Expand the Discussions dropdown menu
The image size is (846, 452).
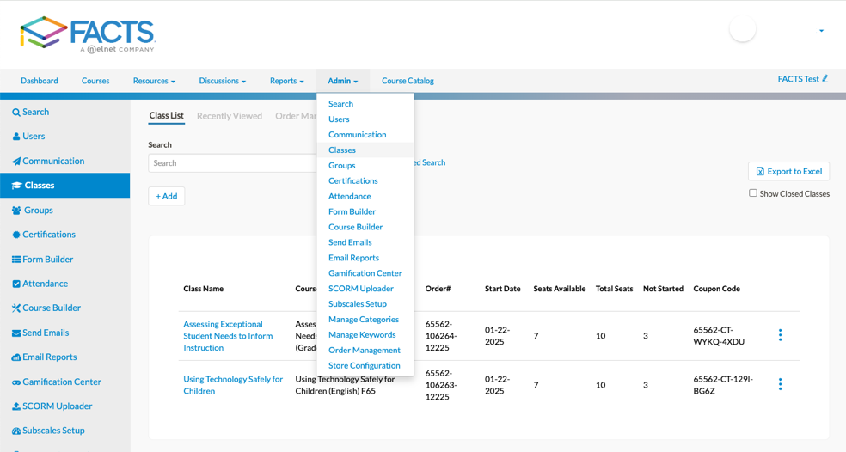[x=223, y=81]
